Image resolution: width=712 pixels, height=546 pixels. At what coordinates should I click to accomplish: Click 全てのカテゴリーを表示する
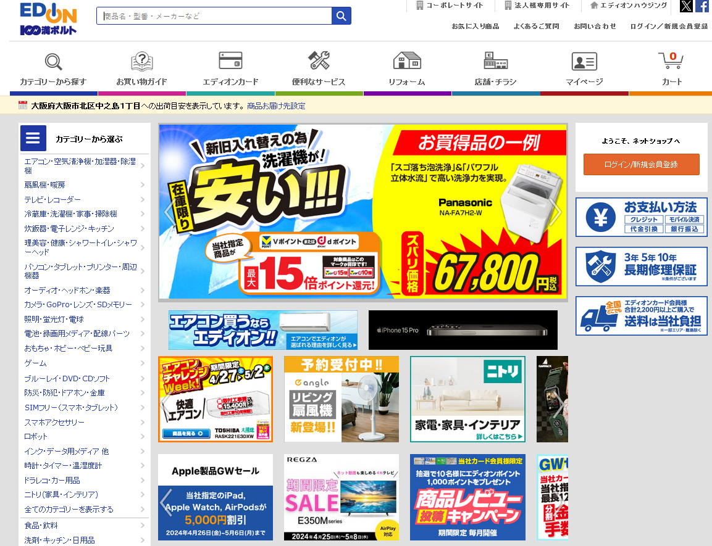click(x=85, y=509)
